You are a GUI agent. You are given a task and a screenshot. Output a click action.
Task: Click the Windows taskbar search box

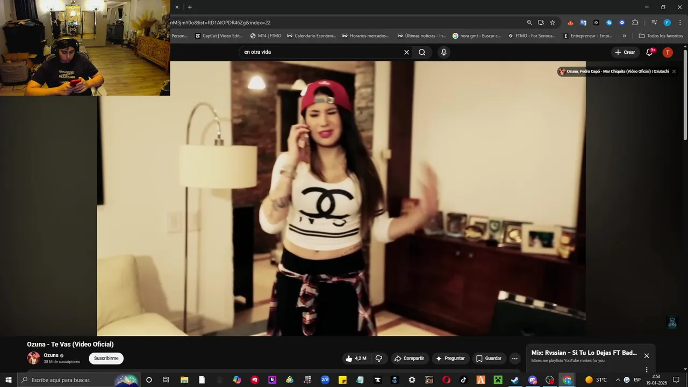click(78, 380)
